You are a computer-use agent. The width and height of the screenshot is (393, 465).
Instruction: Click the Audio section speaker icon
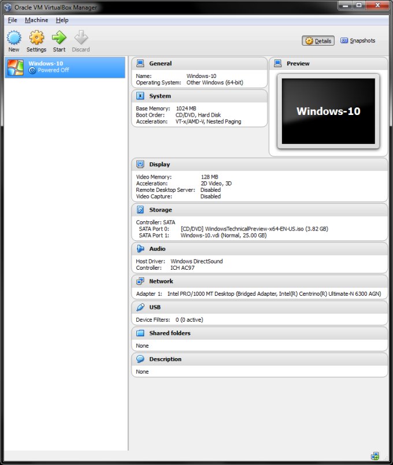point(140,248)
